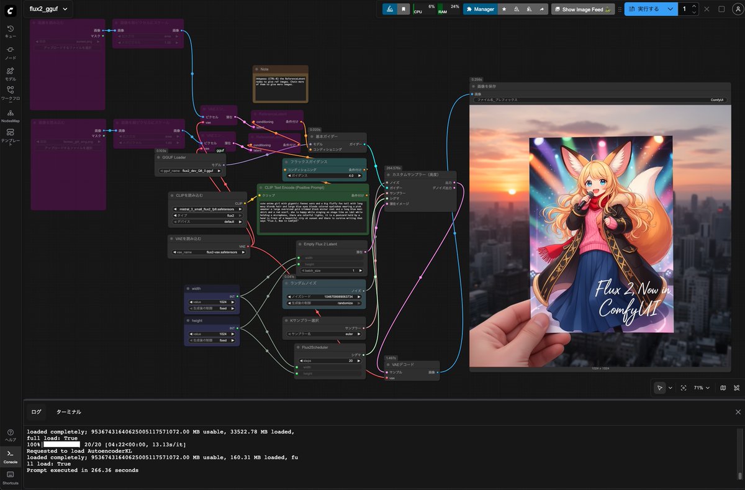The height and width of the screenshot is (490, 745).
Task: Click the Manager button
Action: click(x=481, y=9)
